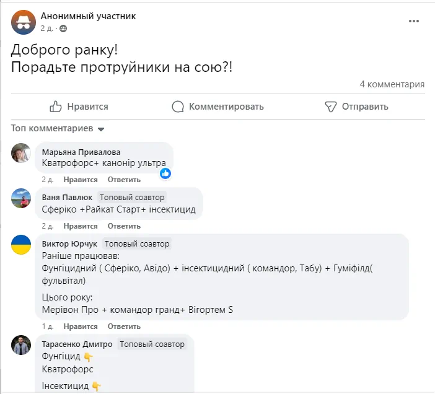Click Тарасенко Дмитро's name link
This screenshot has height=394, width=435.
pyautogui.click(x=77, y=344)
